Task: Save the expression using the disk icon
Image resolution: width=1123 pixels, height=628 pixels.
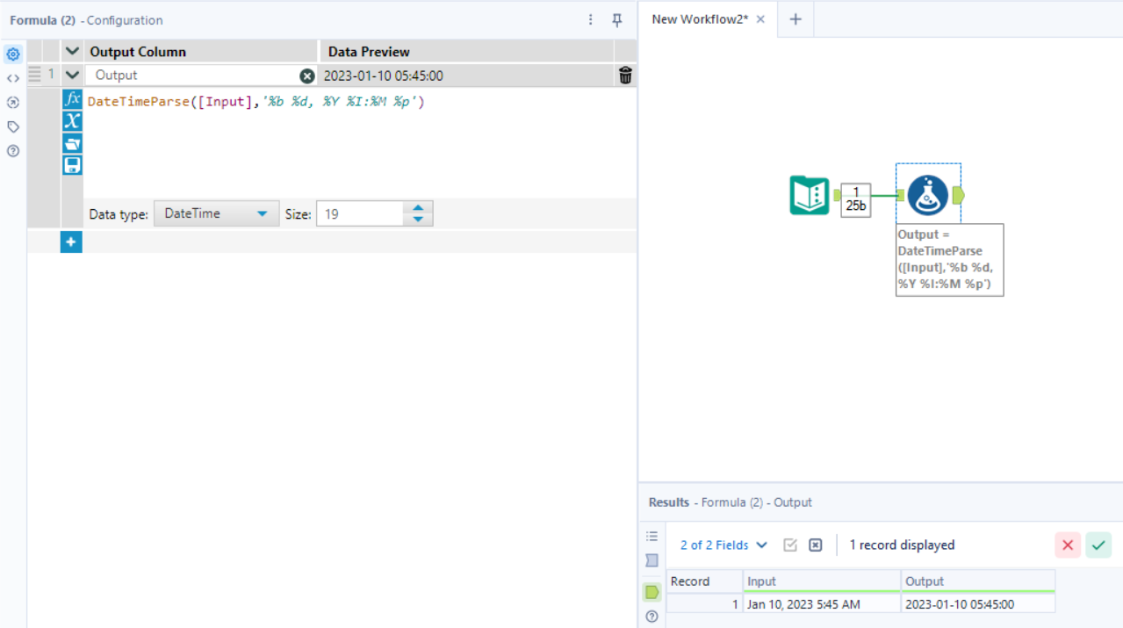Action: (x=72, y=164)
